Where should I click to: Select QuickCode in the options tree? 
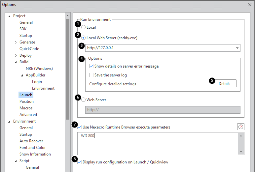pos(29,49)
